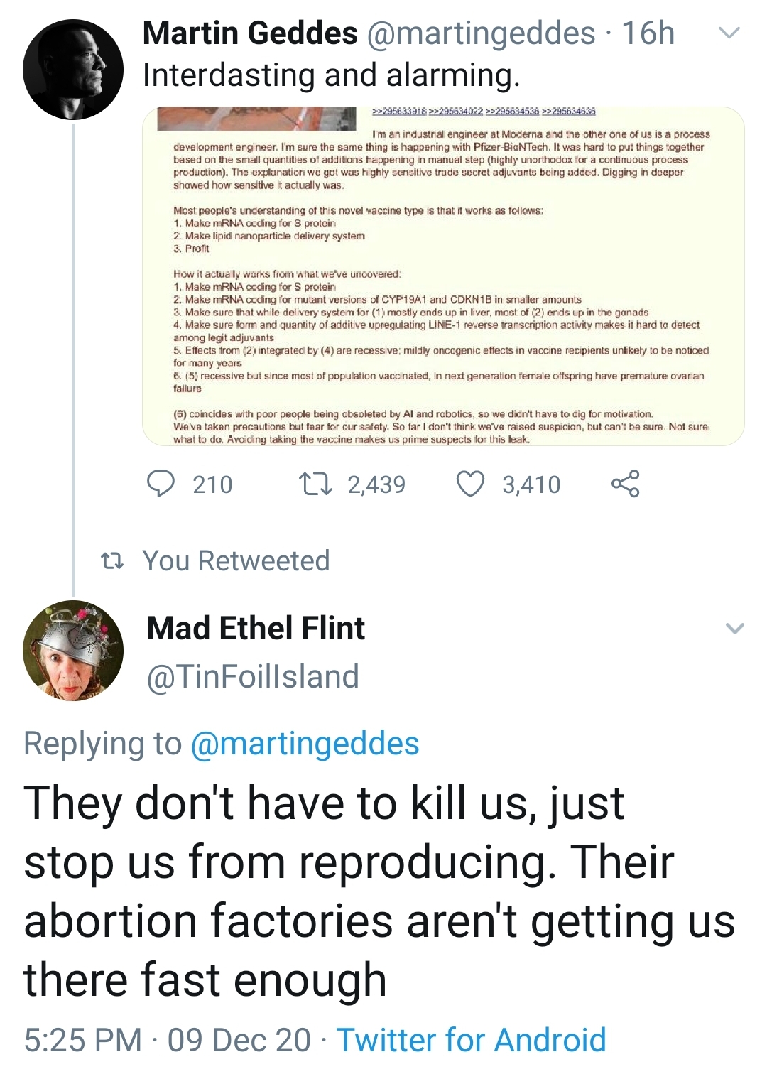Select the Mad Ethel Flint display name

256,629
